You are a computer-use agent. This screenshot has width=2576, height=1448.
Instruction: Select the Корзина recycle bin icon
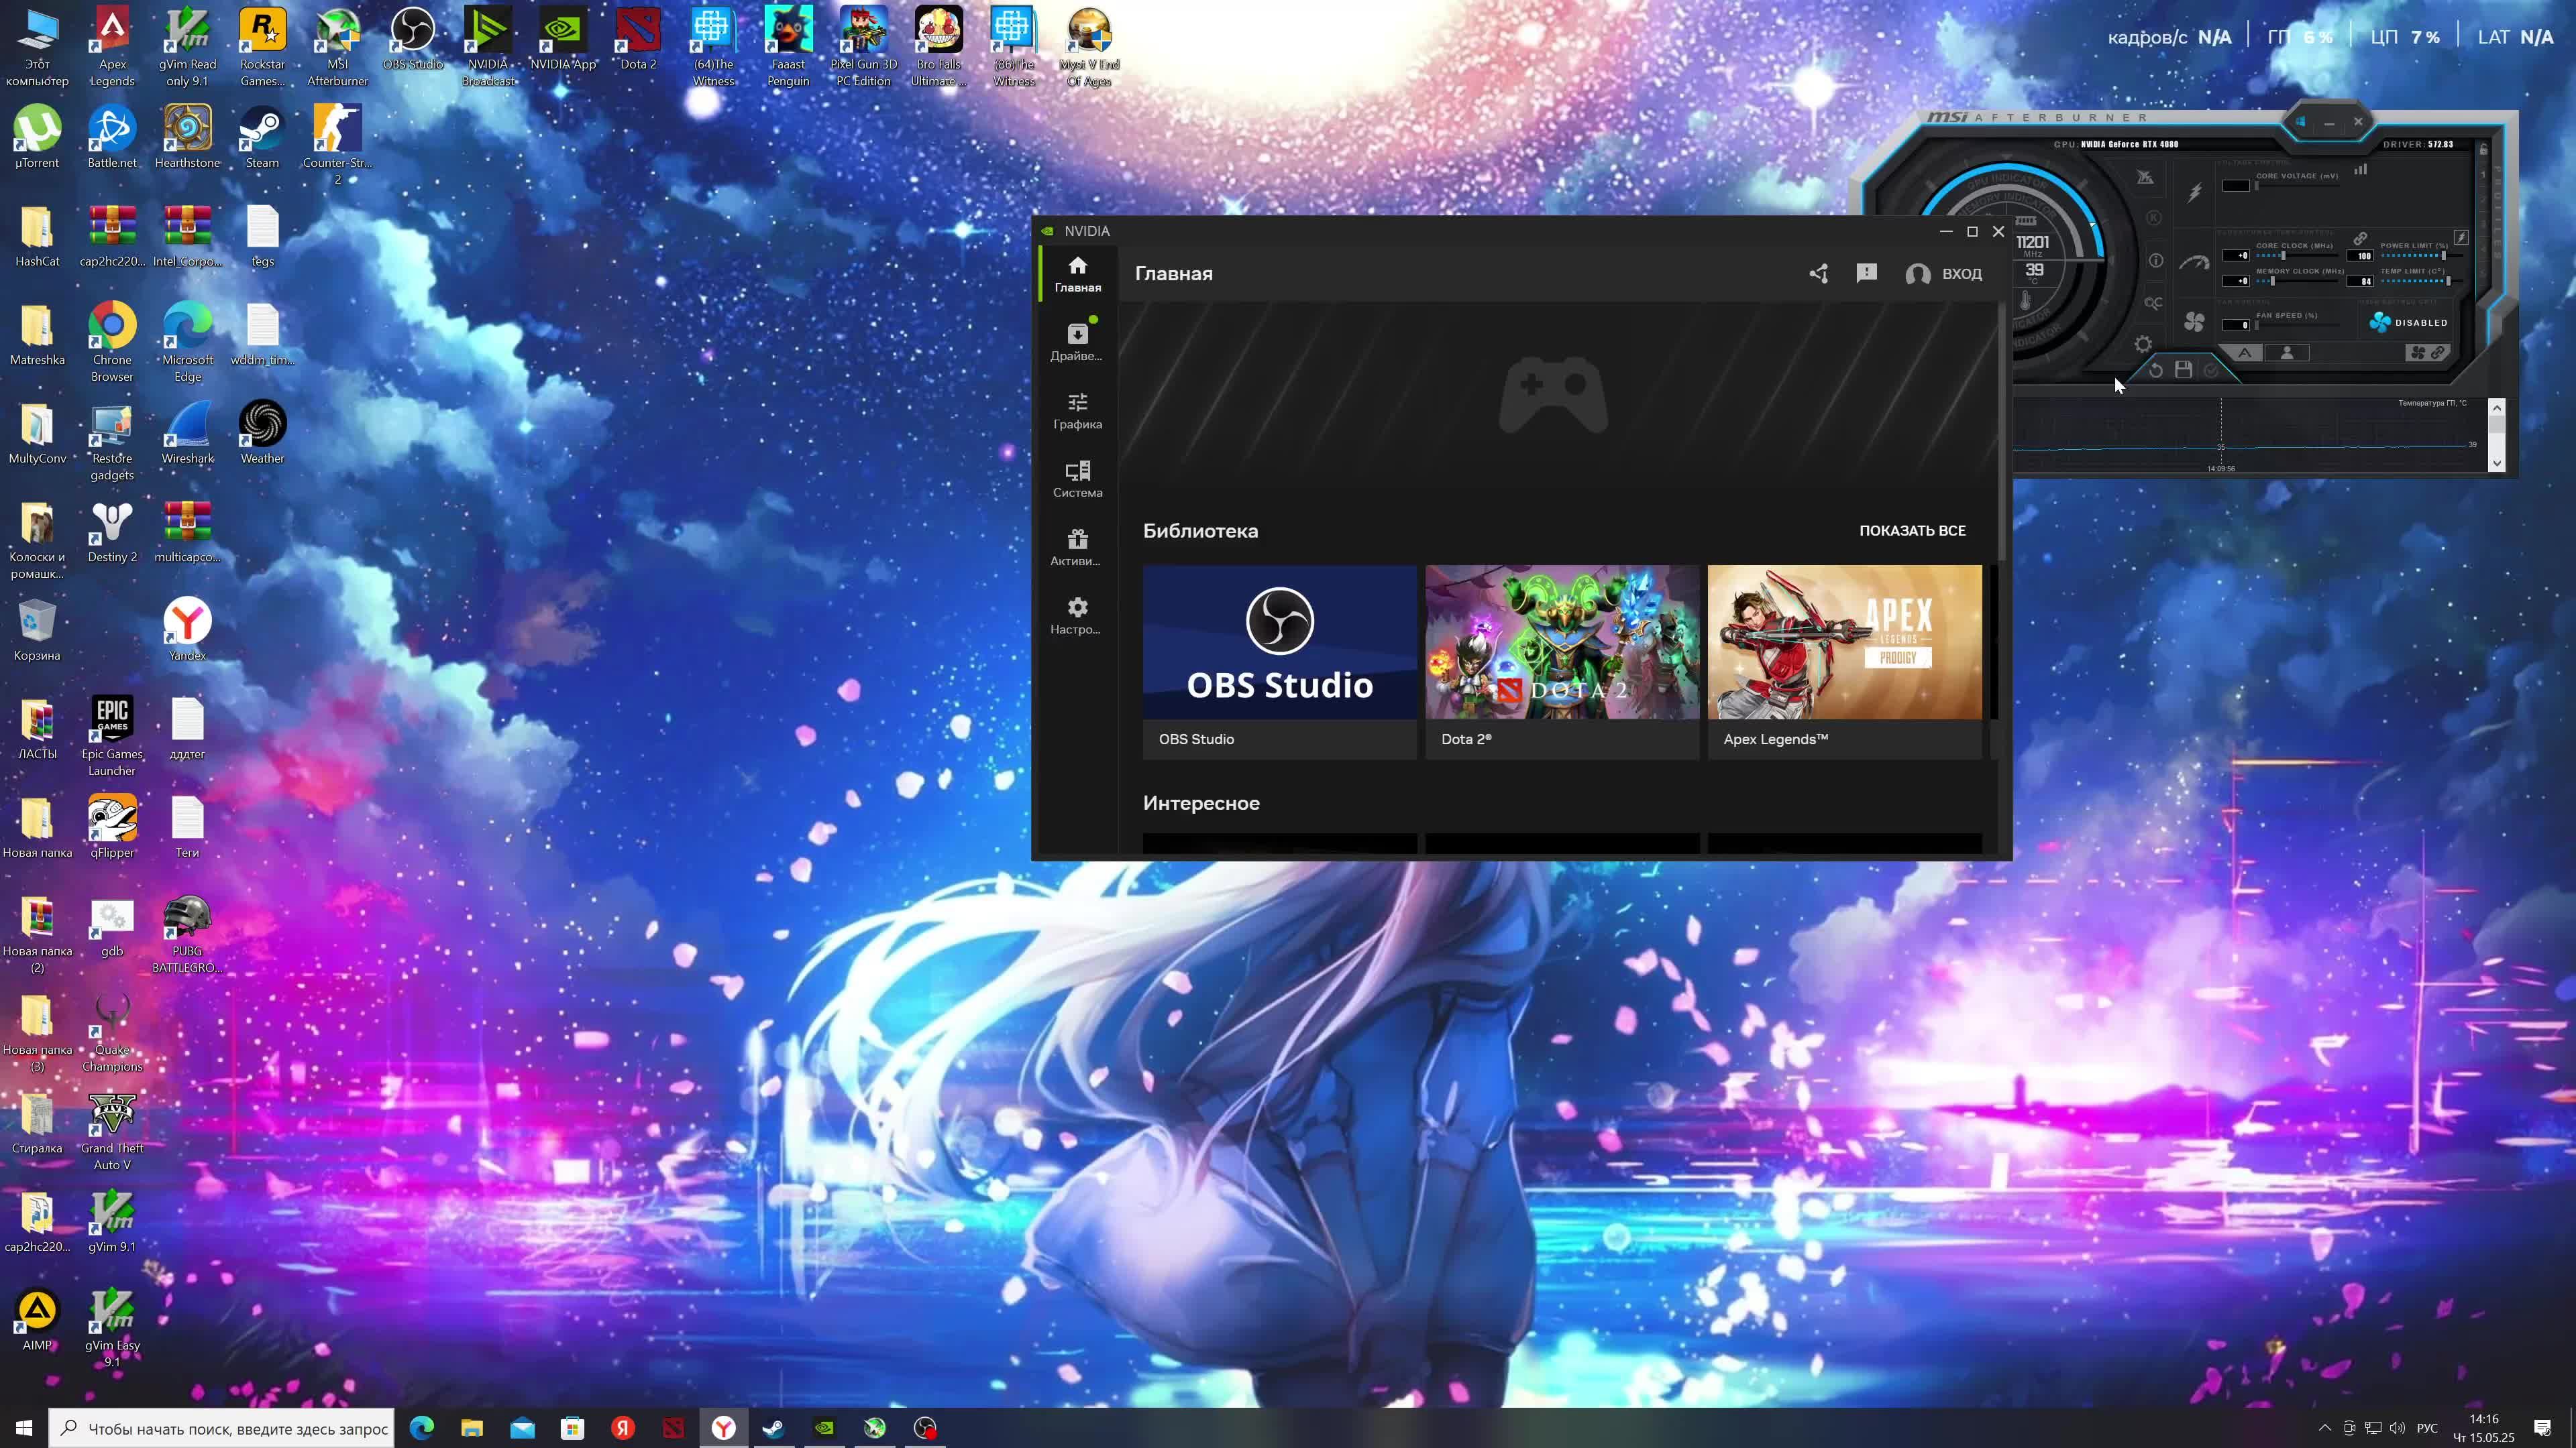tap(37, 629)
